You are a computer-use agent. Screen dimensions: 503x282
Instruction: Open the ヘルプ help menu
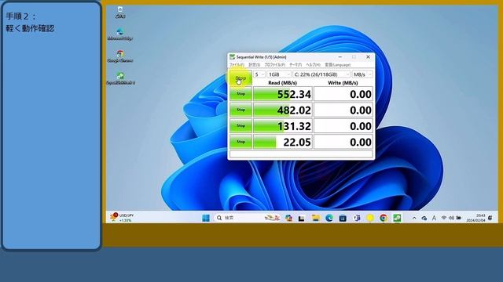click(313, 64)
